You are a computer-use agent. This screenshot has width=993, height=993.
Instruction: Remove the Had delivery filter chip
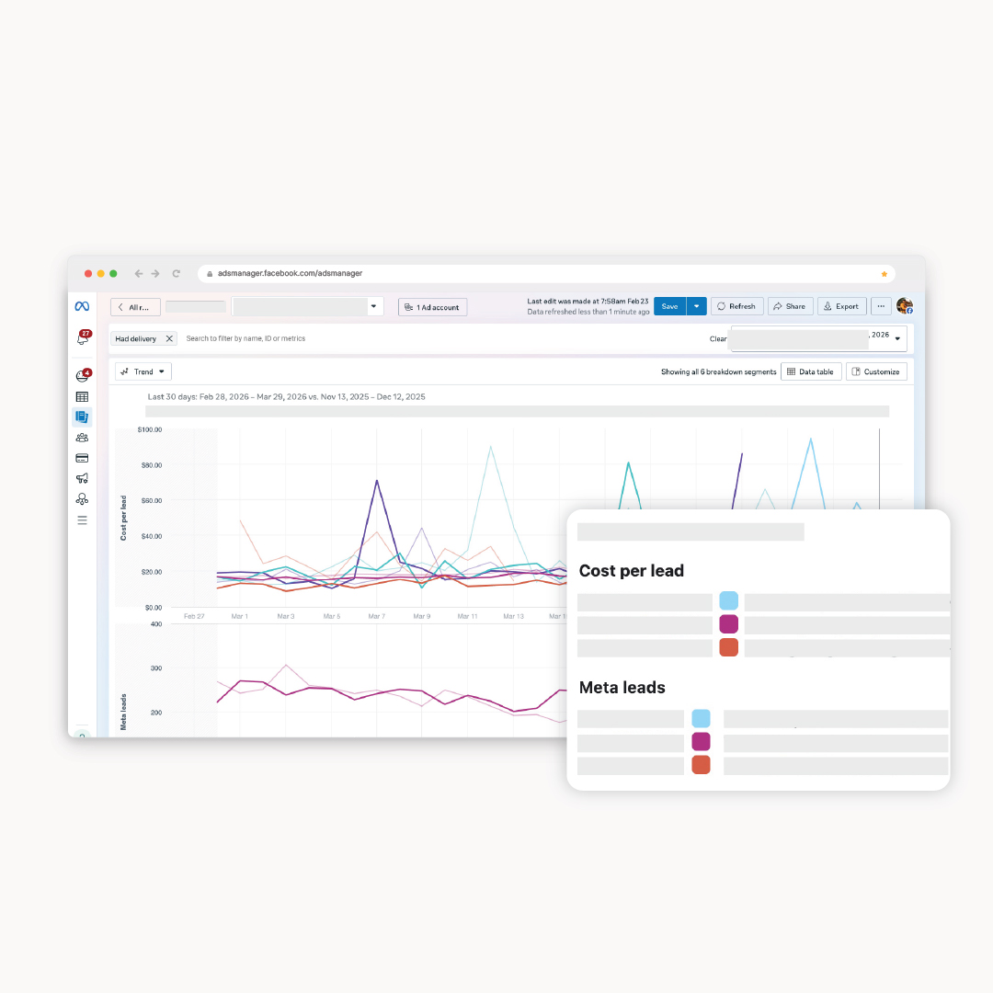point(169,339)
